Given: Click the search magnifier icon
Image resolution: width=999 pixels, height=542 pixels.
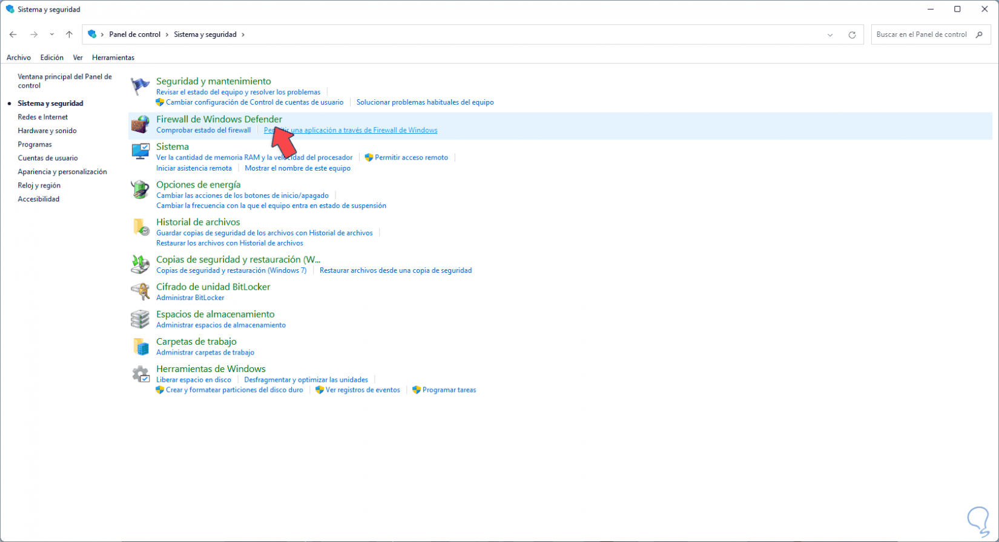Looking at the screenshot, I should coord(979,34).
